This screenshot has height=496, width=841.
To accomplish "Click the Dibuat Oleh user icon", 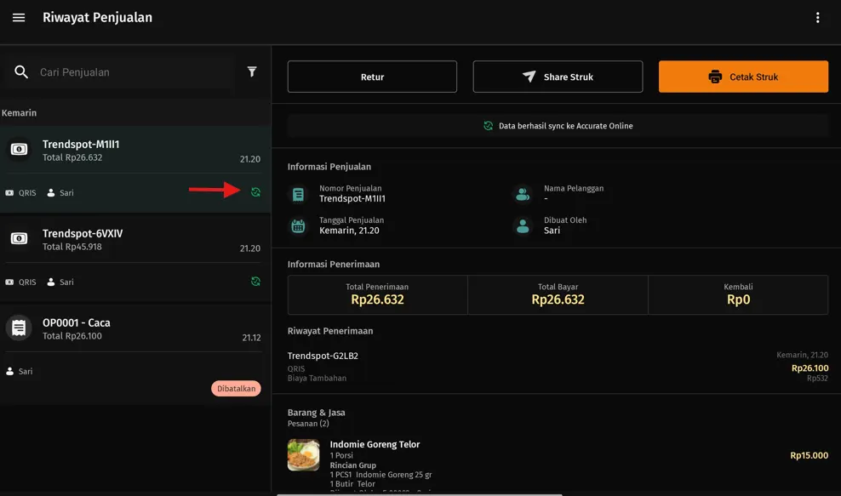I will [523, 226].
